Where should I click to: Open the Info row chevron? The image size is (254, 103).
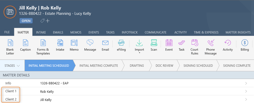click(x=246, y=83)
